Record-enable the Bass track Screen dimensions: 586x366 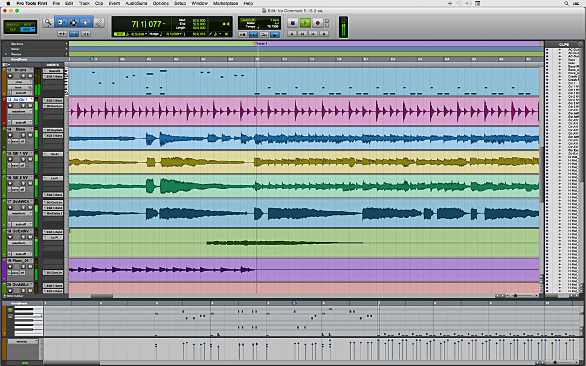(9, 135)
